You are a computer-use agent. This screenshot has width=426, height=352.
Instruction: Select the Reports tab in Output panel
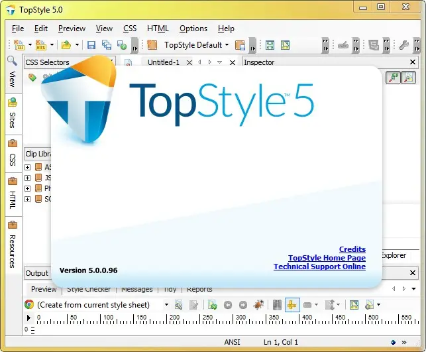coord(199,290)
